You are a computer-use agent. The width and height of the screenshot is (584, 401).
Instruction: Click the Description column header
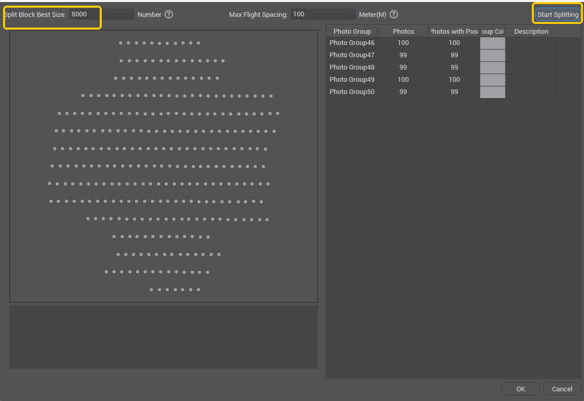tap(531, 32)
